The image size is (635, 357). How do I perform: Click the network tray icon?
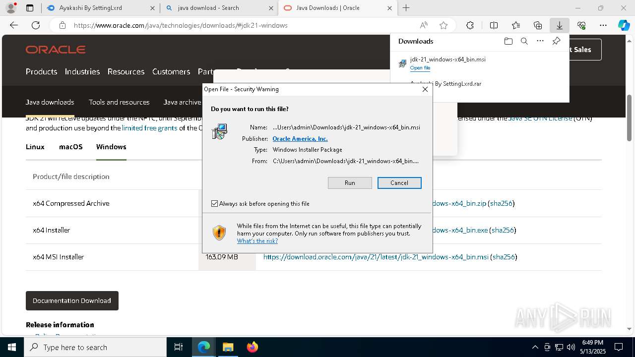coord(559,347)
